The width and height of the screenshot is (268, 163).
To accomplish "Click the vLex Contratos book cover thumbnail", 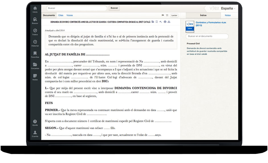I will pyautogui.click(x=190, y=27).
